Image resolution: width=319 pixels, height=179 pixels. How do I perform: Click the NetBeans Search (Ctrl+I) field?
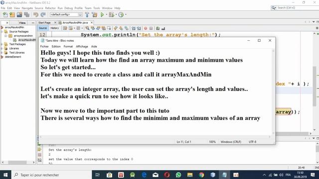tap(295, 8)
